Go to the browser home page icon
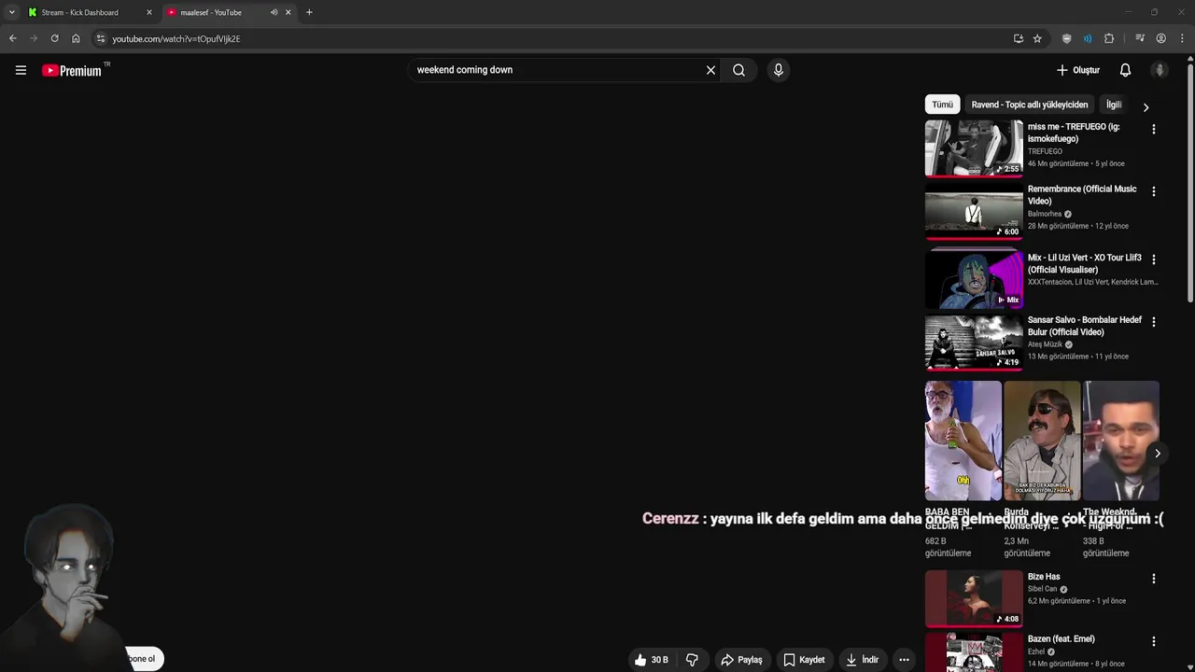 (76, 38)
